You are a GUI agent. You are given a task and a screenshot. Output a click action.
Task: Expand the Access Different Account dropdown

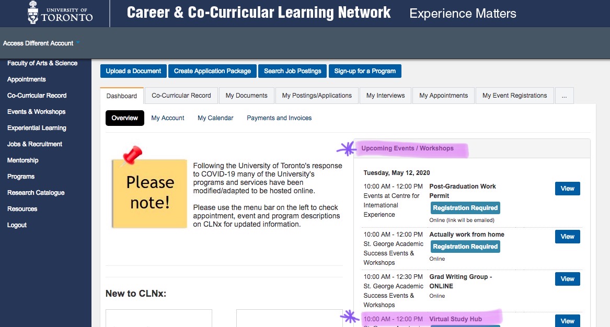[41, 43]
